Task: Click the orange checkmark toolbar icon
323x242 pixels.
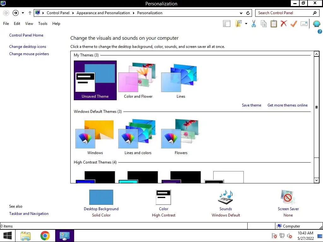Action: tap(294, 24)
